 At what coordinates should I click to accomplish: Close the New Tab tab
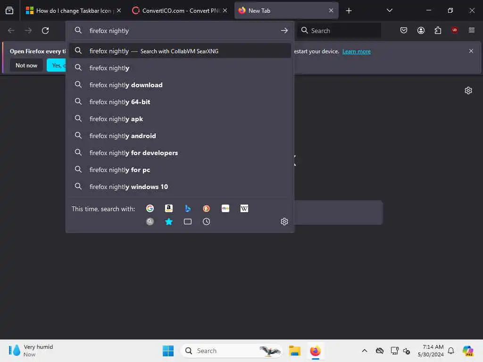pyautogui.click(x=331, y=10)
